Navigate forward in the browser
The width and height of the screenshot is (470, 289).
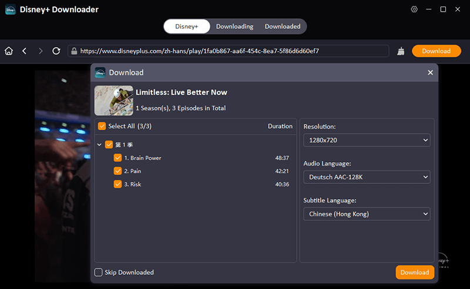coord(41,51)
